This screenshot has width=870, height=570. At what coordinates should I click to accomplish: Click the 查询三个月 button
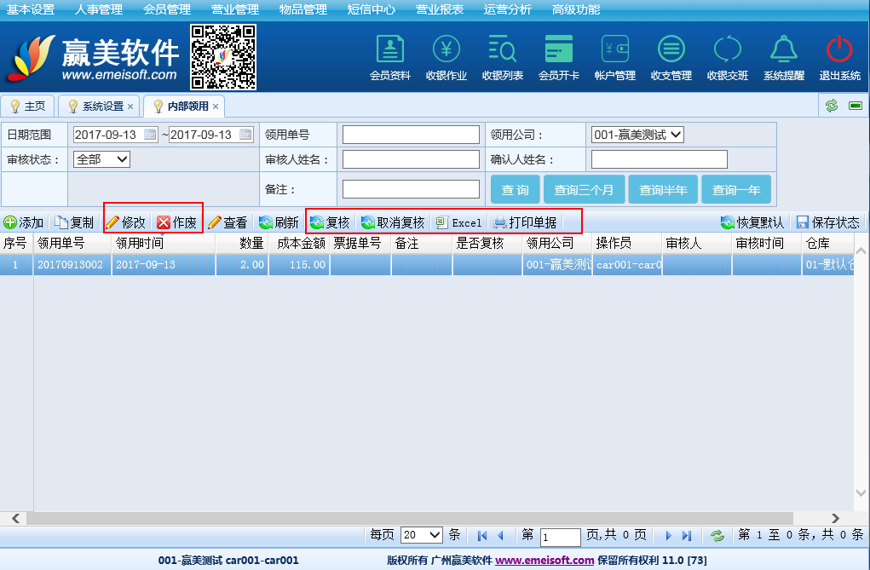click(x=589, y=190)
